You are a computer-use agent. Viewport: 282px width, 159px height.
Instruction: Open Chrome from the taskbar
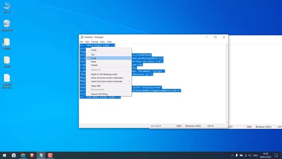click(x=23, y=155)
